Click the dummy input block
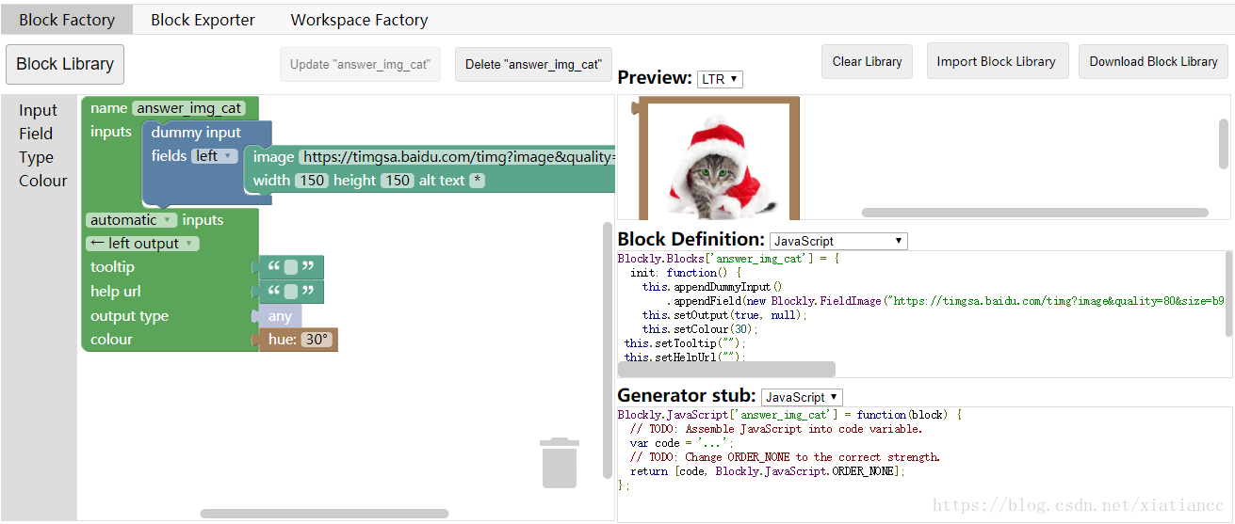Image resolution: width=1235 pixels, height=524 pixels. pos(196,133)
